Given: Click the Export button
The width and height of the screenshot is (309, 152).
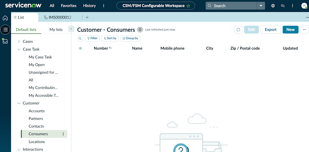Looking at the screenshot, I should click(x=271, y=30).
